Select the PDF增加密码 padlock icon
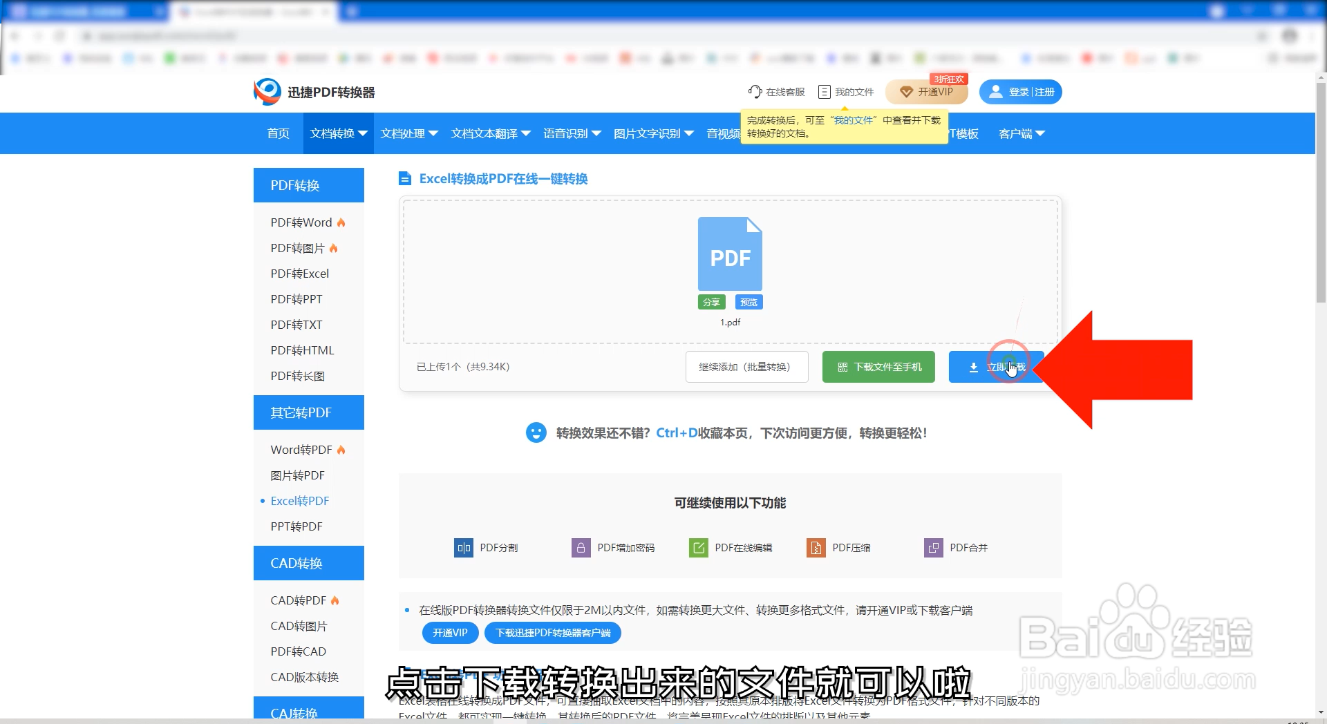 pyautogui.click(x=581, y=547)
